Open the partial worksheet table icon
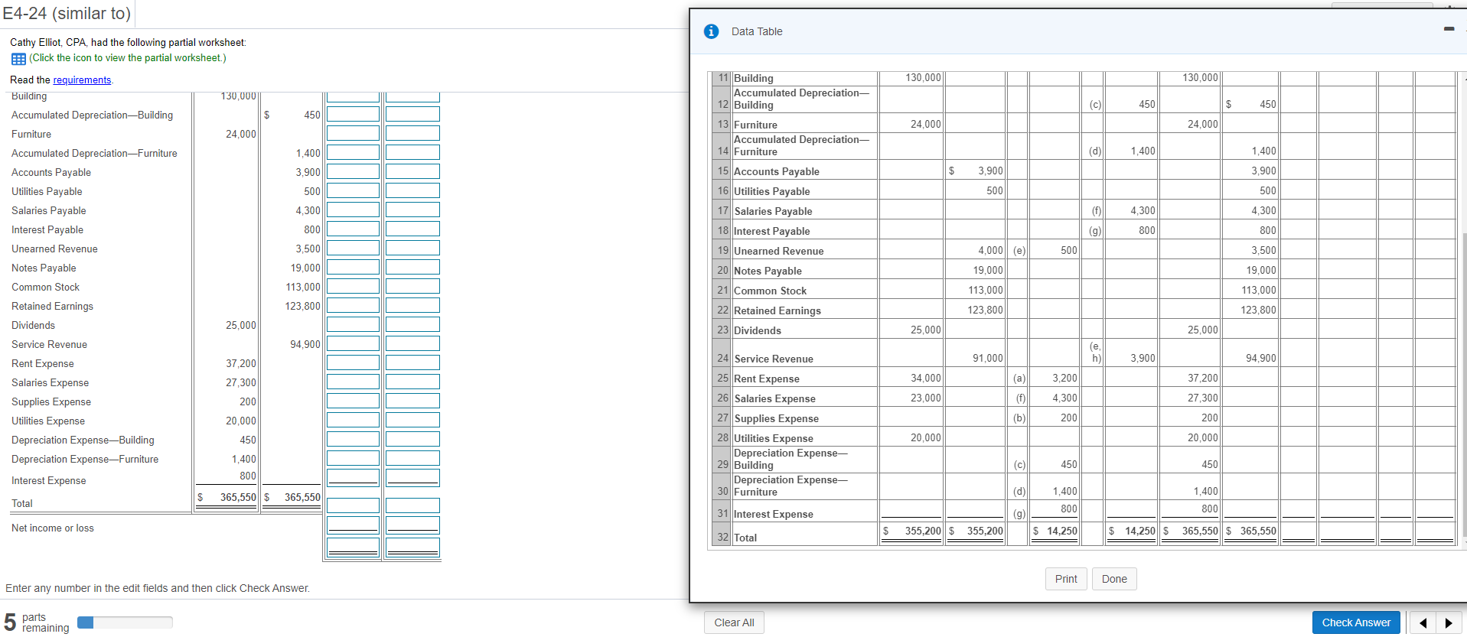The width and height of the screenshot is (1467, 637). tap(18, 59)
